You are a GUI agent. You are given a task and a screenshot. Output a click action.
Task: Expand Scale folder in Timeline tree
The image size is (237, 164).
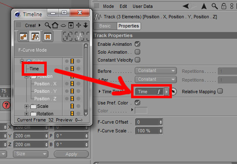pyautogui.click(x=26, y=106)
